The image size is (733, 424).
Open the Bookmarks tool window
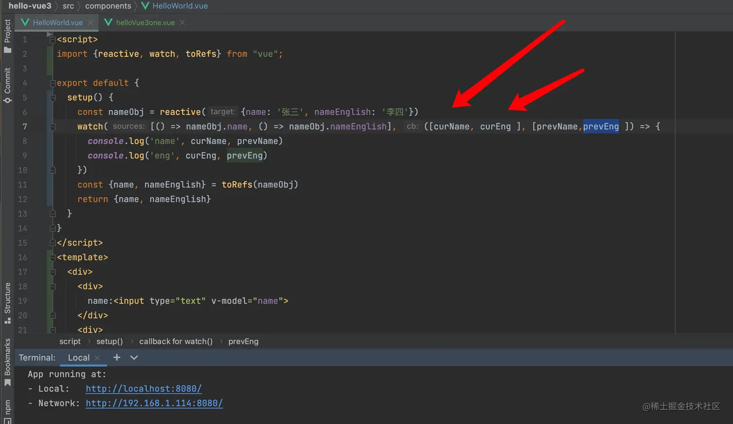coord(7,362)
